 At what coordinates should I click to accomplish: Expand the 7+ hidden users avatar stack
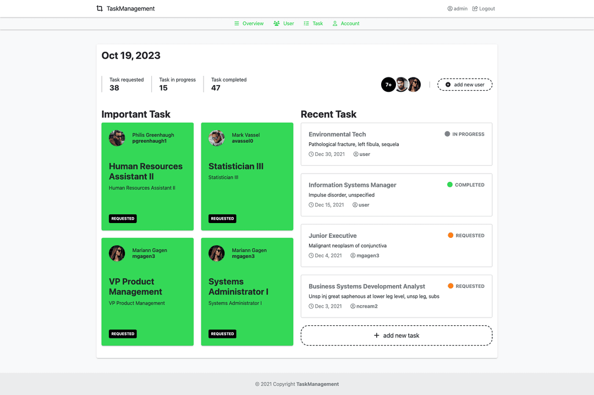(388, 85)
